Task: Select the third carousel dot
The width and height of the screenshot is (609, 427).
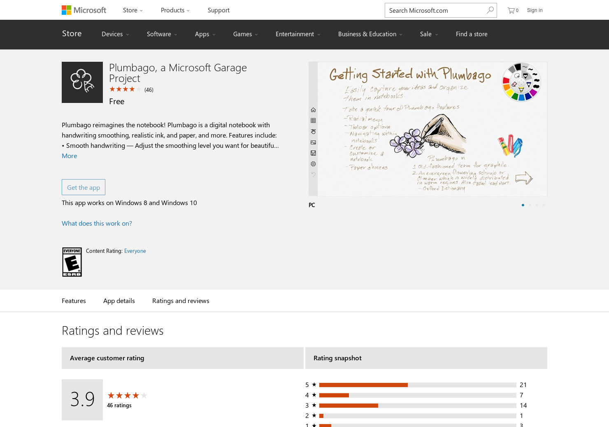Action: pyautogui.click(x=537, y=205)
